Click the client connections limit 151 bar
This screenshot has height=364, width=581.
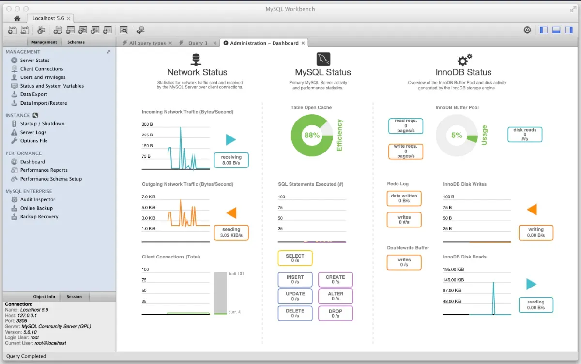[x=220, y=293]
